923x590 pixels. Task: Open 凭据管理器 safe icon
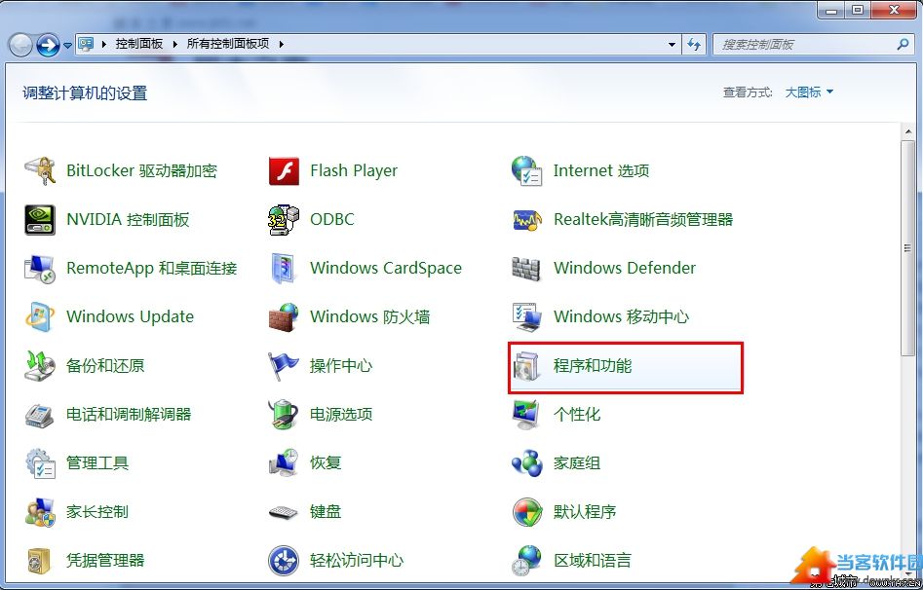click(39, 561)
